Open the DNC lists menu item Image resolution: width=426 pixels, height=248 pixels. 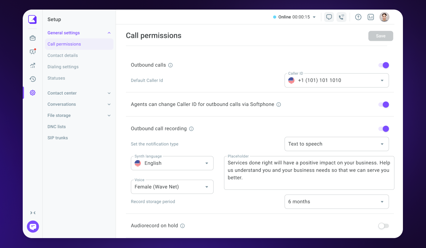(x=57, y=126)
